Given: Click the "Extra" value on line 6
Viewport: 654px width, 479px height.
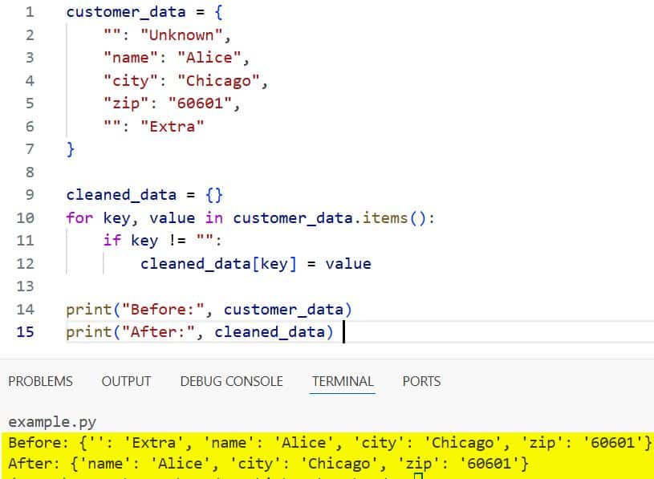Looking at the screenshot, I should (x=173, y=126).
